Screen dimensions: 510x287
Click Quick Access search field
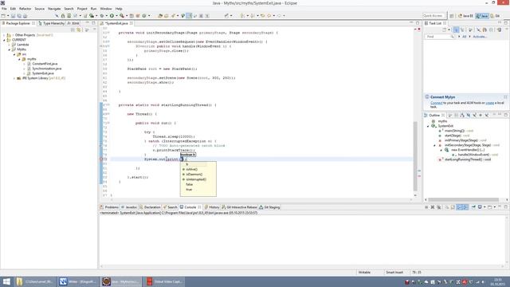[433, 16]
